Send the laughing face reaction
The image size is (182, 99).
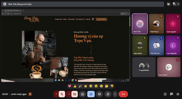(91, 86)
